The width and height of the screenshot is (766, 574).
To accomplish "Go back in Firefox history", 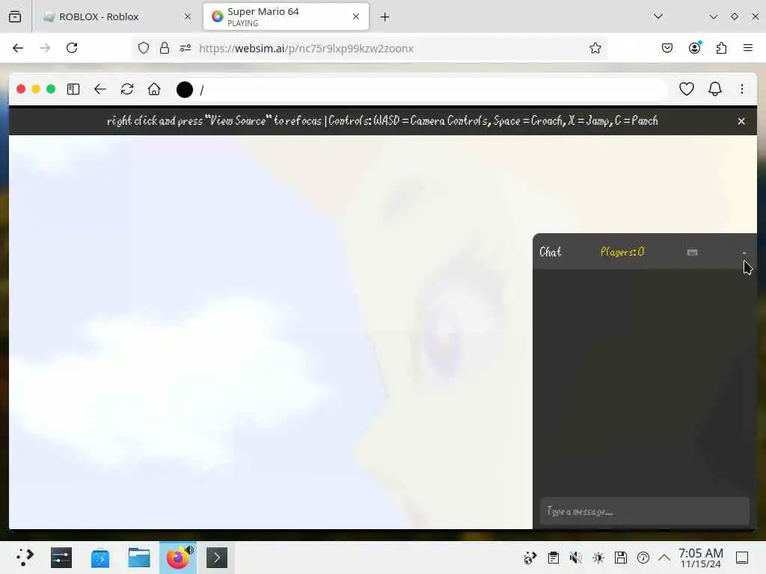I will point(18,48).
